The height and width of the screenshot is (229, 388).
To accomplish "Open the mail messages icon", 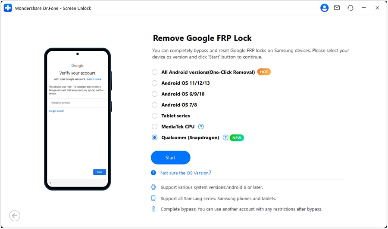I will pyautogui.click(x=337, y=8).
